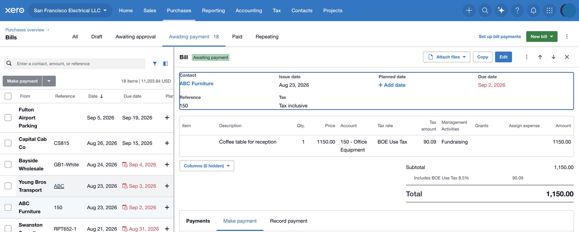Viewport: 579px width, 232px height.
Task: Add planned date for Bayside Wholesale
Action: pyautogui.click(x=167, y=164)
